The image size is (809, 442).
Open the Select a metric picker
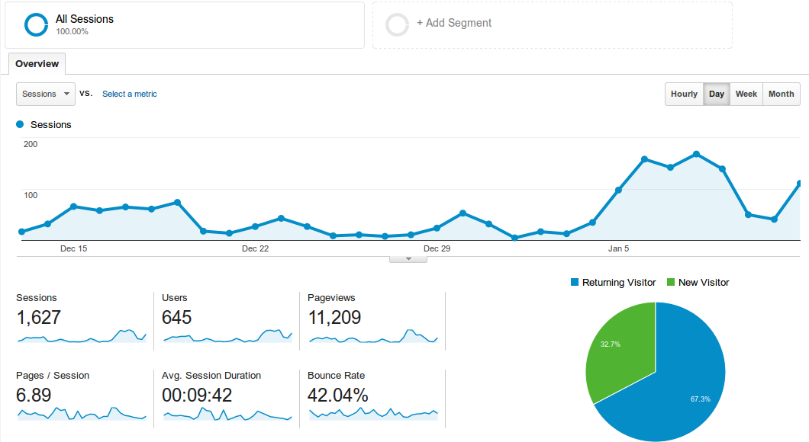129,94
